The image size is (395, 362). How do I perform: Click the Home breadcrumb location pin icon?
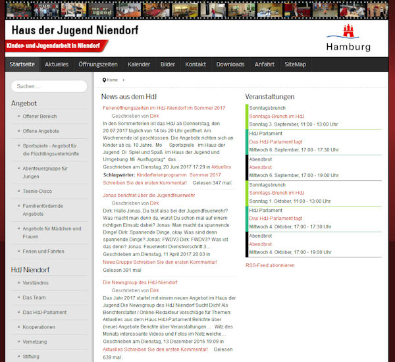point(104,80)
